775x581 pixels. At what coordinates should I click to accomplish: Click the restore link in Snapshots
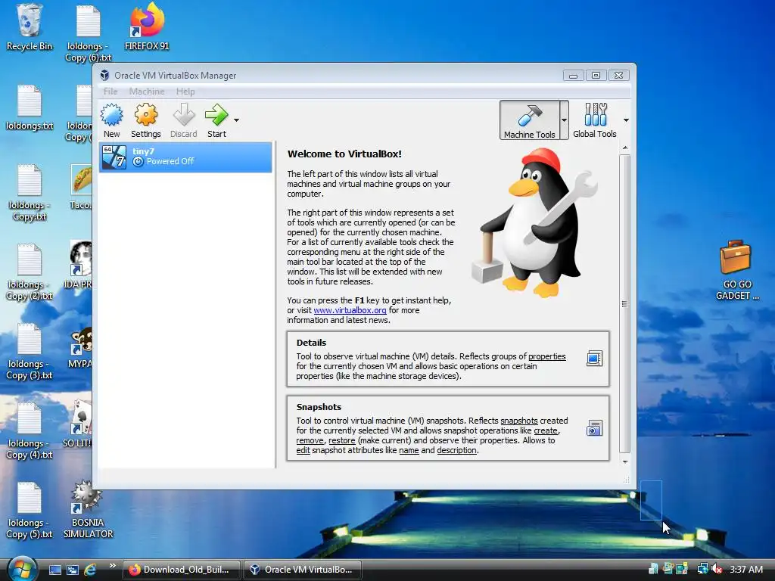coord(341,441)
